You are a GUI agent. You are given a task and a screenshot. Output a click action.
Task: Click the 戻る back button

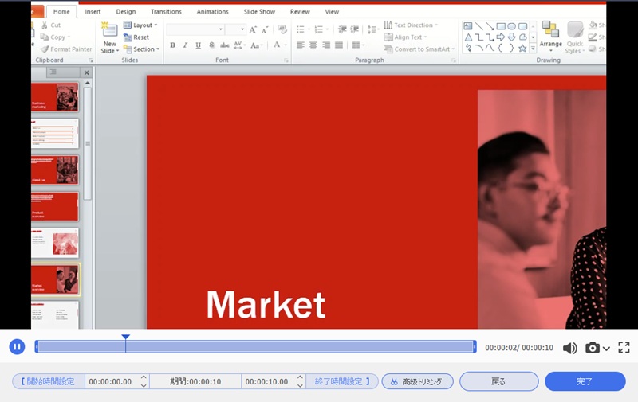499,381
